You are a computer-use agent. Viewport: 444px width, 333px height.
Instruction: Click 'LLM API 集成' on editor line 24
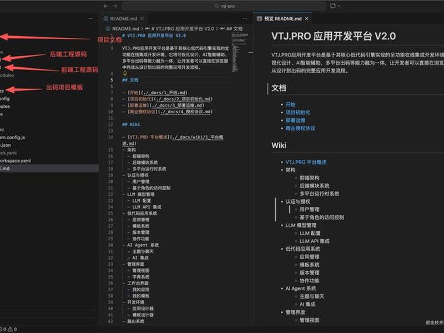147,207
